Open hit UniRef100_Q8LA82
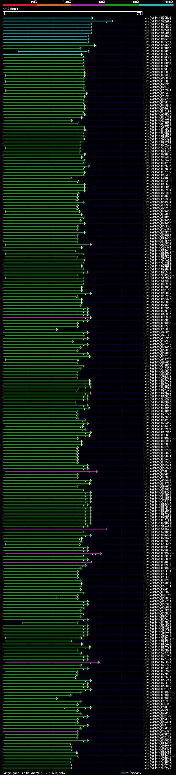Screen dimensions: 176x775 point(158,33)
